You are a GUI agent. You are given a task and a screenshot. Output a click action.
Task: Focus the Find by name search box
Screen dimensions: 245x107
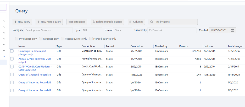[173, 22]
